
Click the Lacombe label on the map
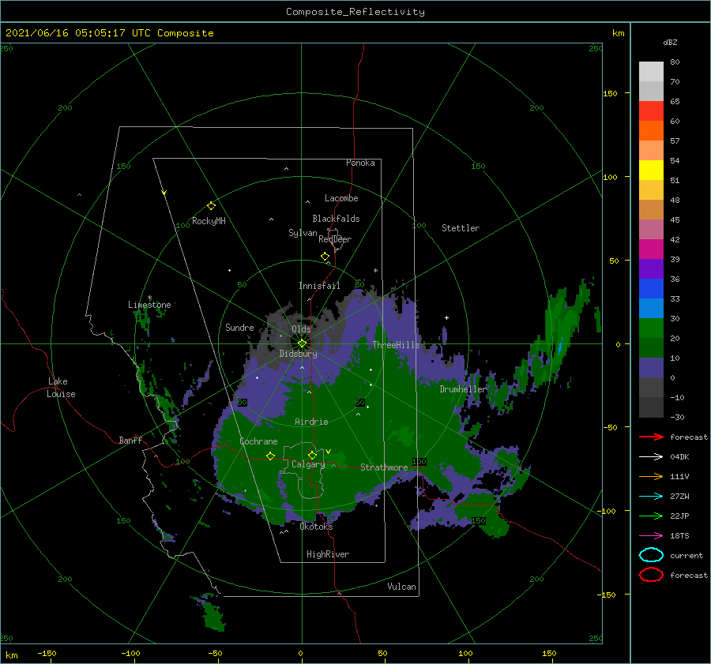pyautogui.click(x=341, y=198)
